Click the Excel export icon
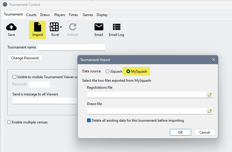The width and height of the screenshot is (232, 152). tap(54, 27)
